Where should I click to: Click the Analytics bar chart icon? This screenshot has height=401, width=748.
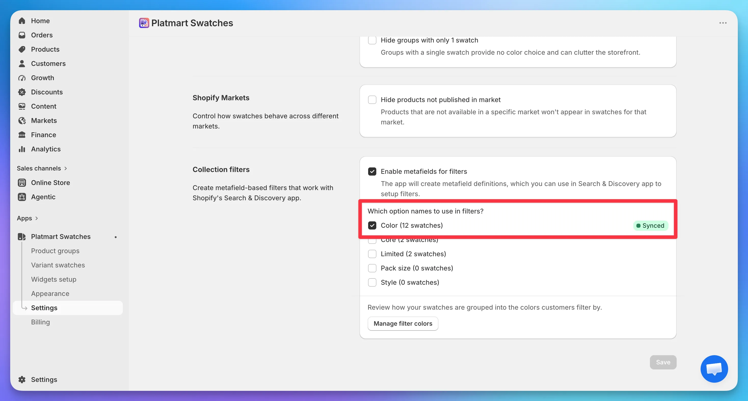22,149
